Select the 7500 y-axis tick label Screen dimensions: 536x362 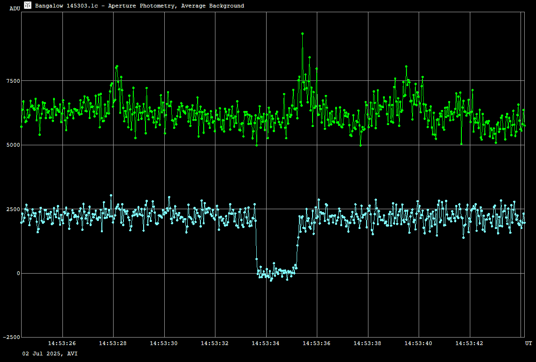(x=13, y=81)
